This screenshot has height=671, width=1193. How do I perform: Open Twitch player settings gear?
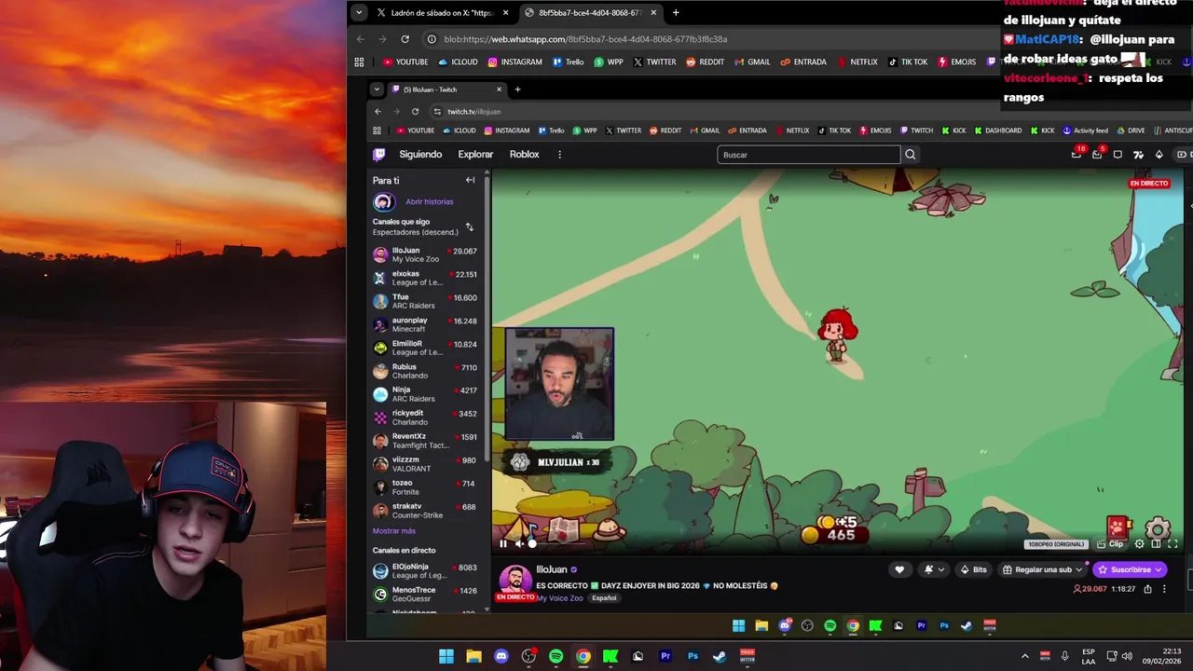[x=1139, y=544]
